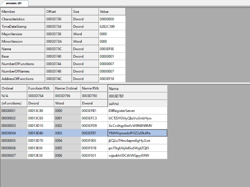
Task: Click the Ordinal column header
Action: pyautogui.click(x=14, y=88)
